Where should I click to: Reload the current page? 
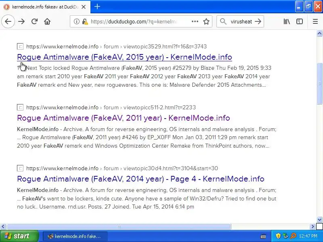click(x=34, y=21)
